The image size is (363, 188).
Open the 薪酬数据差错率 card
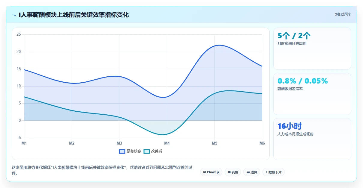pyautogui.click(x=312, y=94)
